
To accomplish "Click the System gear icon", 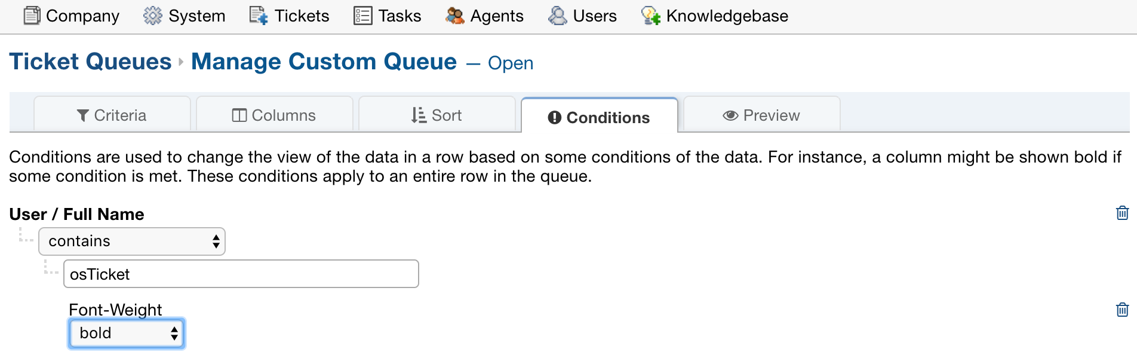I will (x=153, y=16).
